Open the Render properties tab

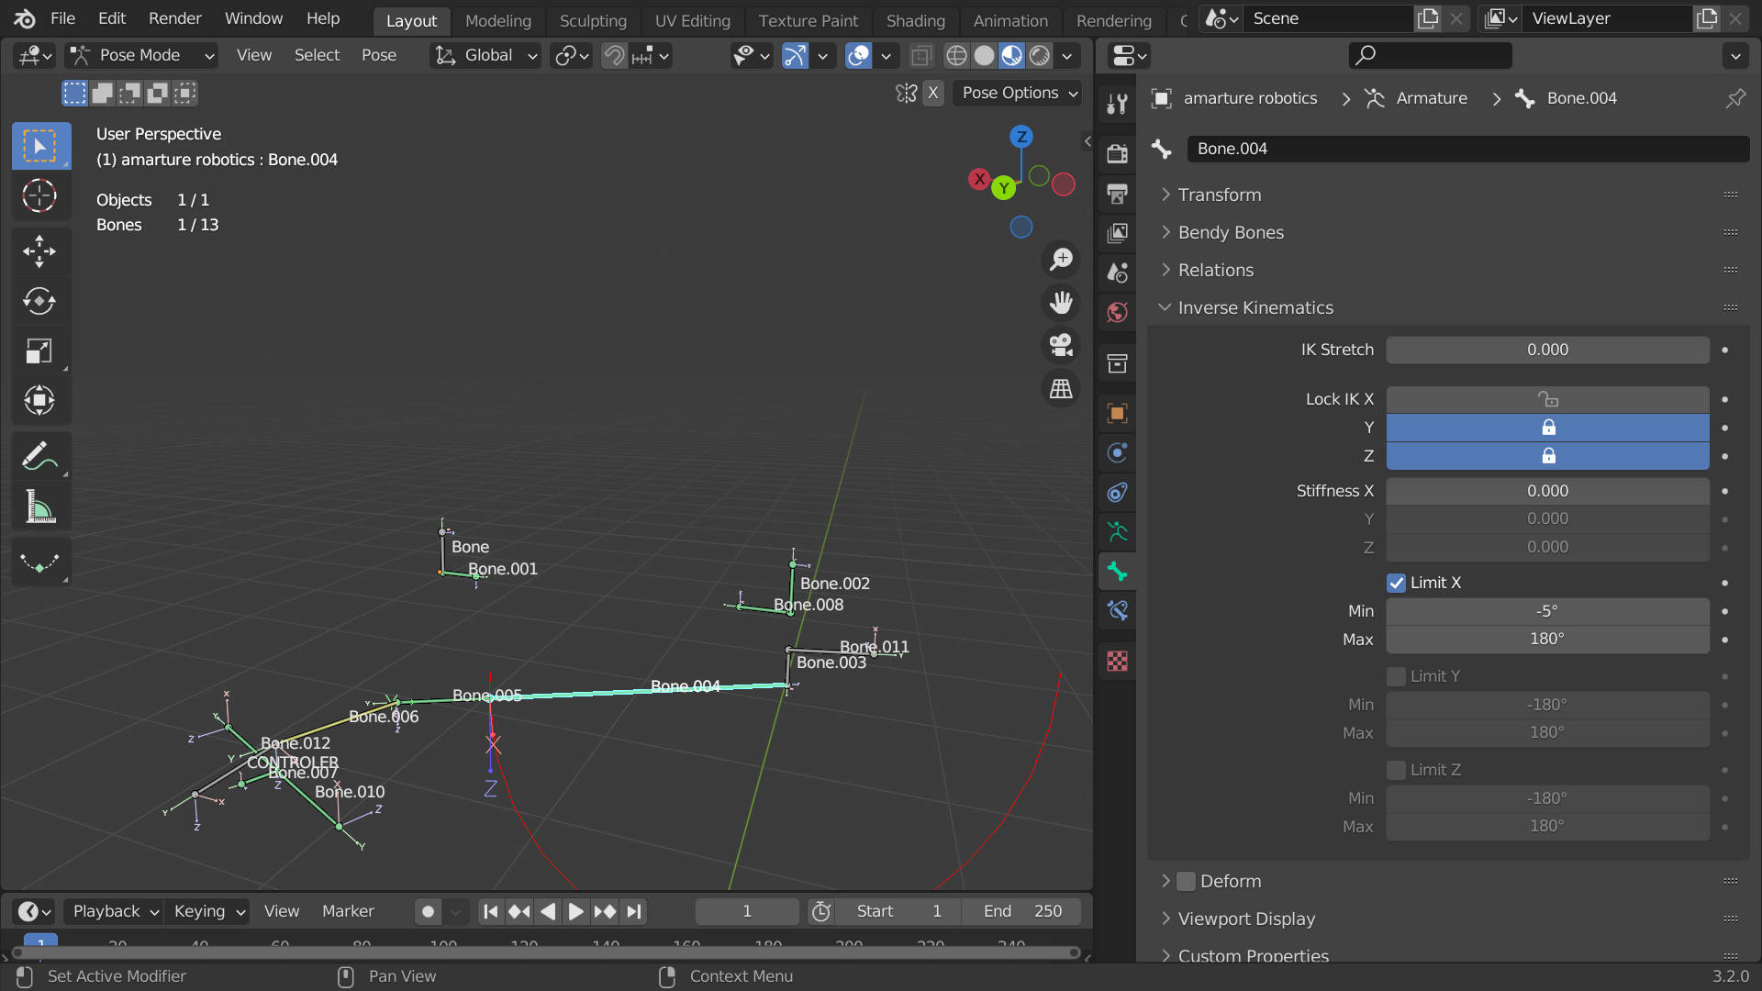1117,154
